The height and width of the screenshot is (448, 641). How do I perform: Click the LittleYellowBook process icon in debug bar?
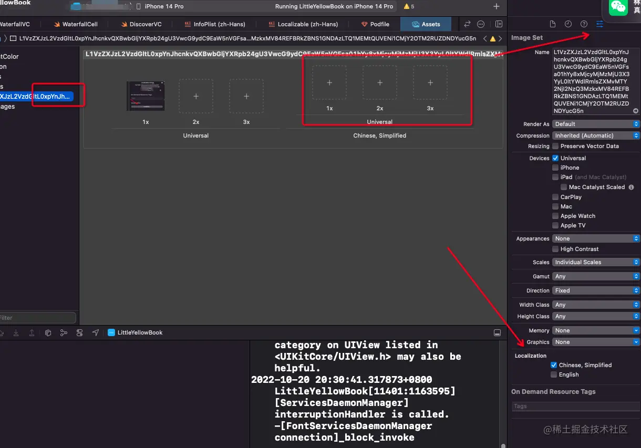pyautogui.click(x=111, y=332)
